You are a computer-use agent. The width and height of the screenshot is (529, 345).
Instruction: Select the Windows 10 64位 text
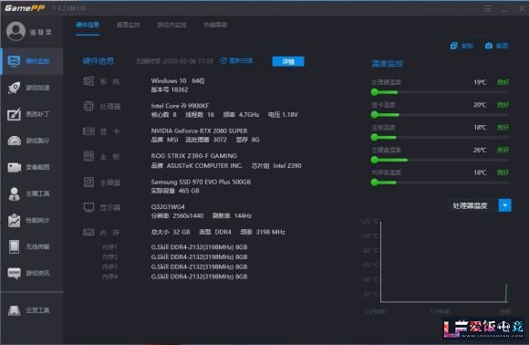coord(178,81)
